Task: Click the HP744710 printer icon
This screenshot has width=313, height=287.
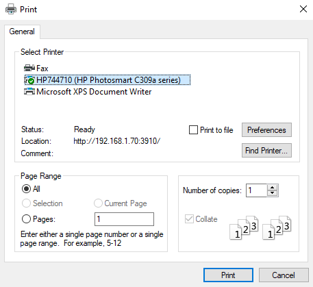Action: 29,80
